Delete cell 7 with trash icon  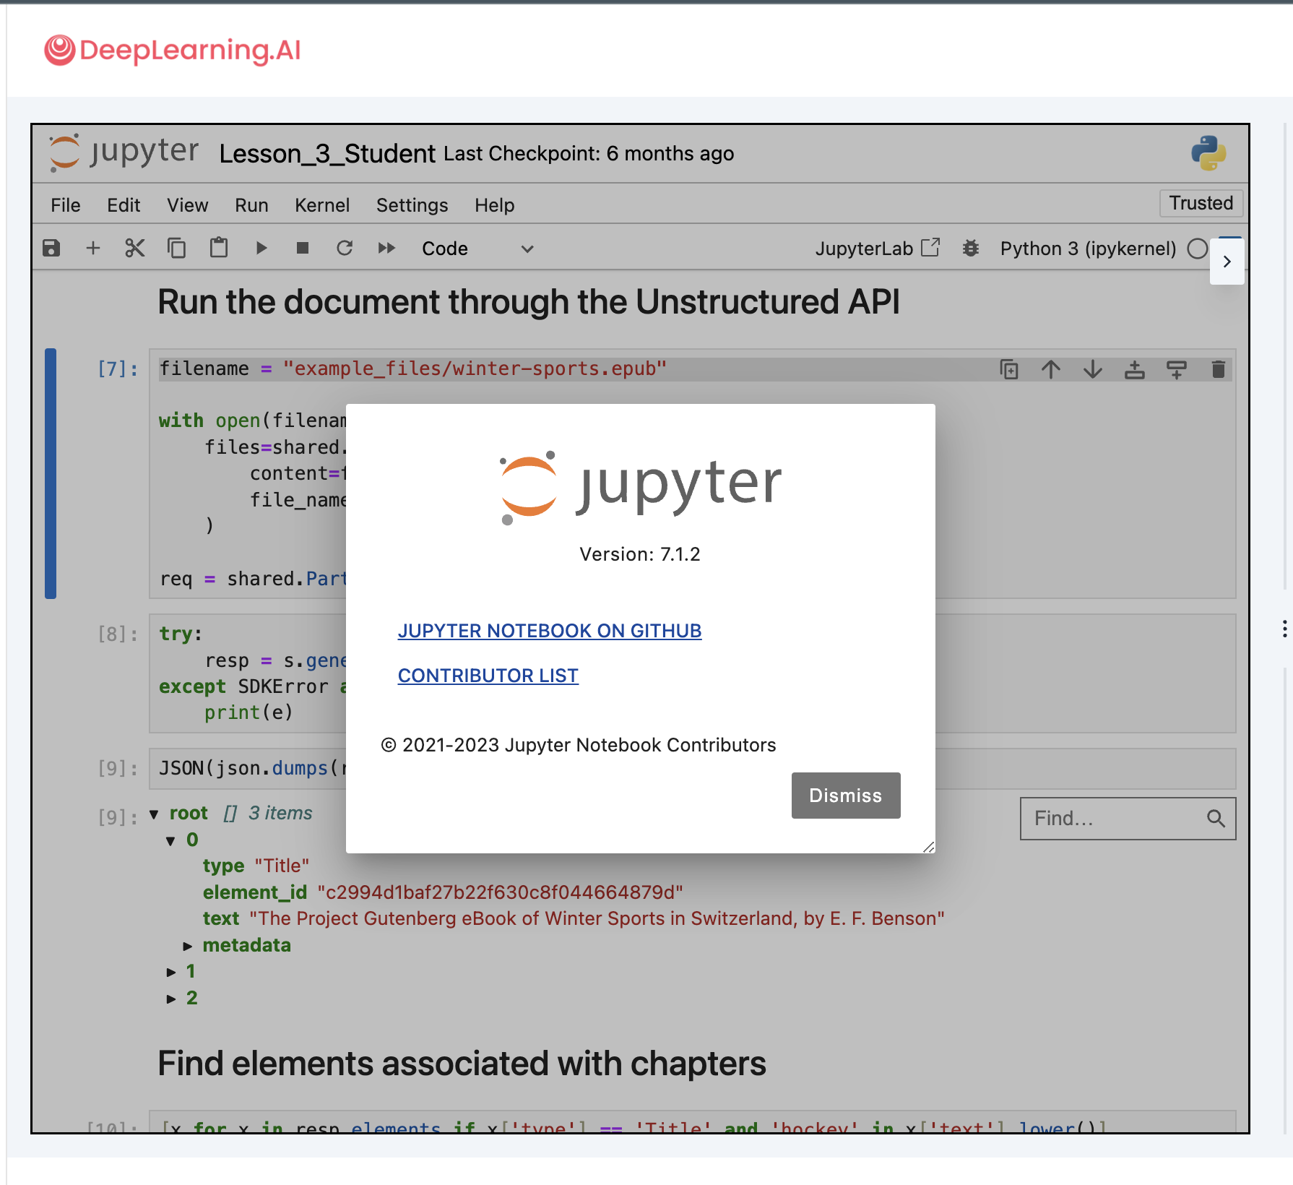point(1219,370)
